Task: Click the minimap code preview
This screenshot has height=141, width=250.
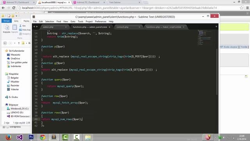Action: tap(205, 38)
